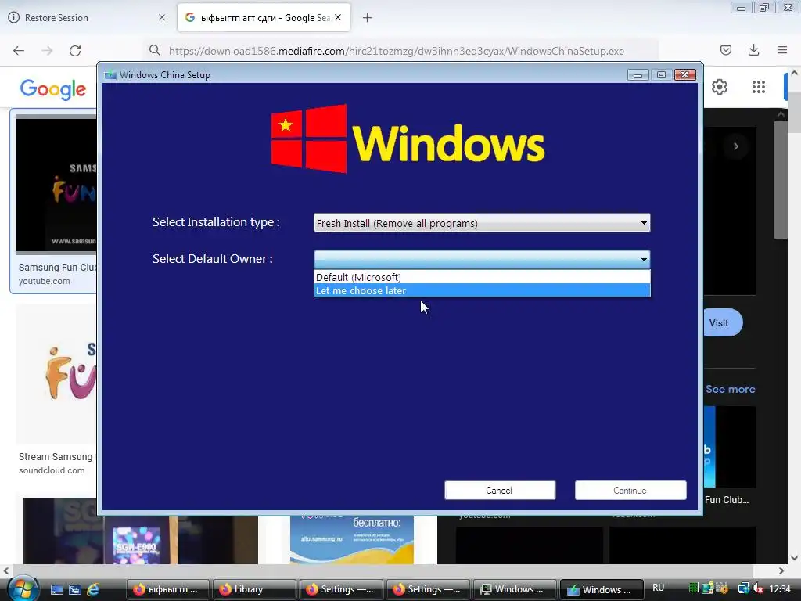This screenshot has height=601, width=801.
Task: Open the Google apps grid
Action: [x=759, y=87]
